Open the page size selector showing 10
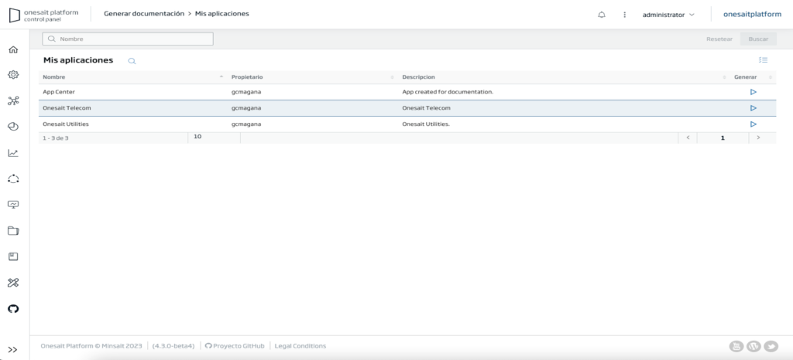The width and height of the screenshot is (793, 360). point(214,138)
